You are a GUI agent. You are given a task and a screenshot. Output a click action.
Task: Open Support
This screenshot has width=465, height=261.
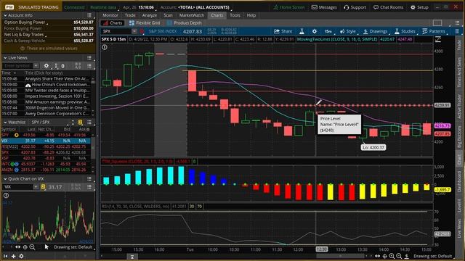(355, 7)
